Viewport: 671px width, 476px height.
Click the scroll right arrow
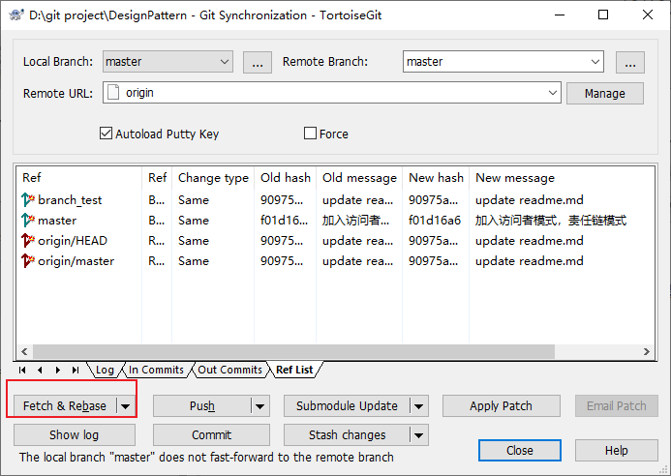[x=647, y=351]
